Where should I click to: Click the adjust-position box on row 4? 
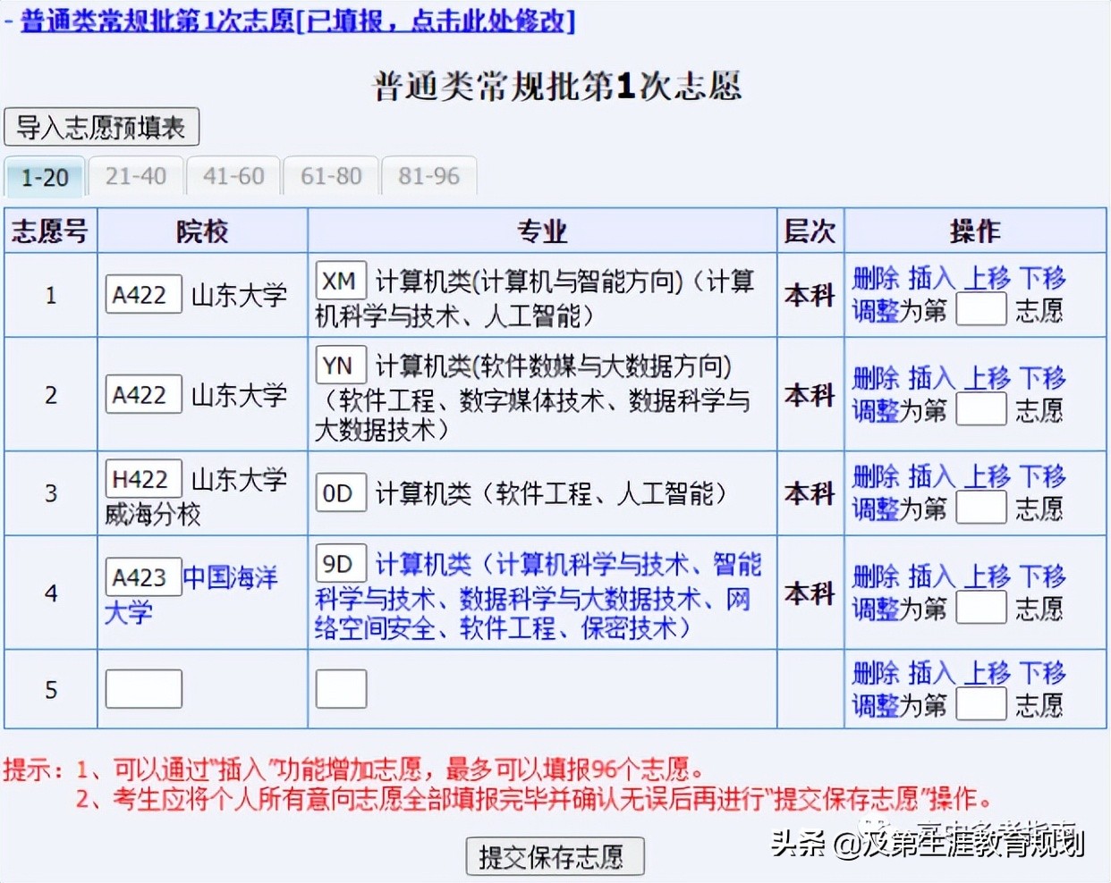(x=981, y=607)
